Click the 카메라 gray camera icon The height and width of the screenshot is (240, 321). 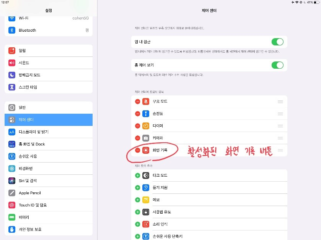click(146, 138)
